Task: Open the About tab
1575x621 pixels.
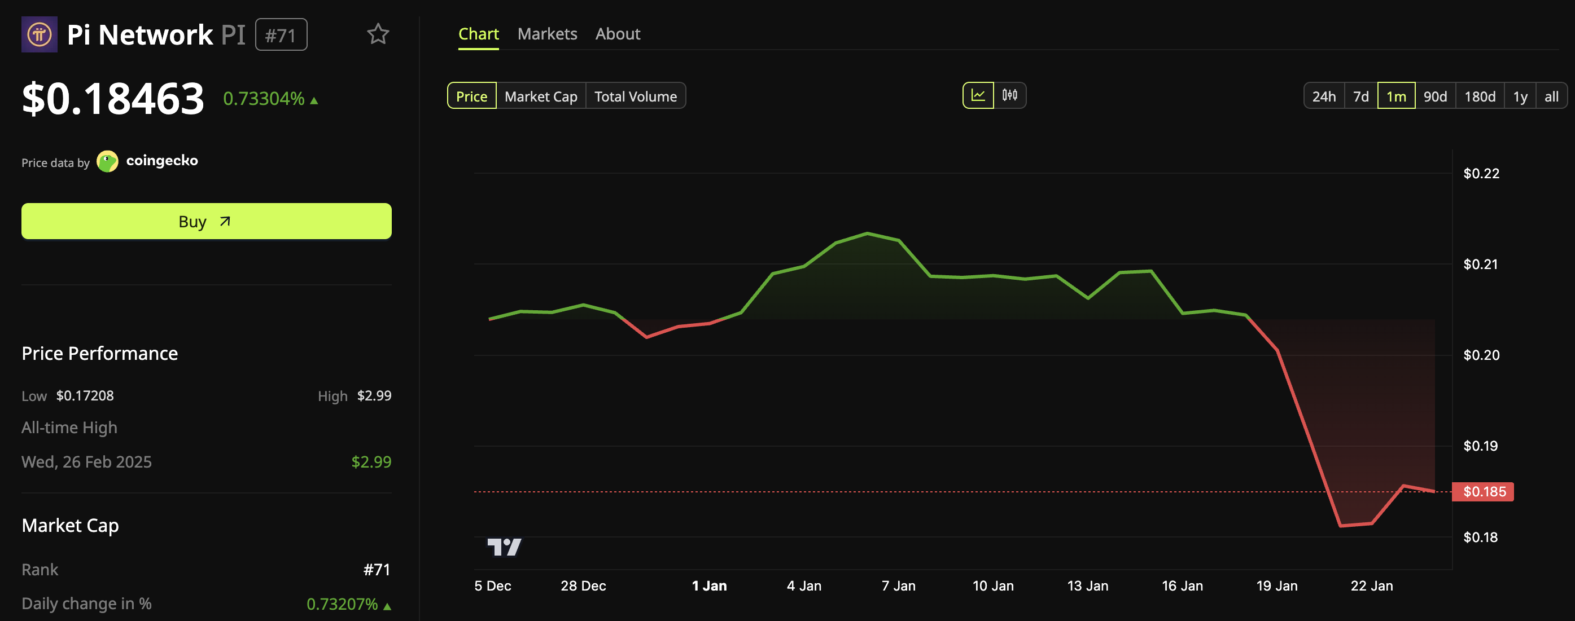Action: 618,34
